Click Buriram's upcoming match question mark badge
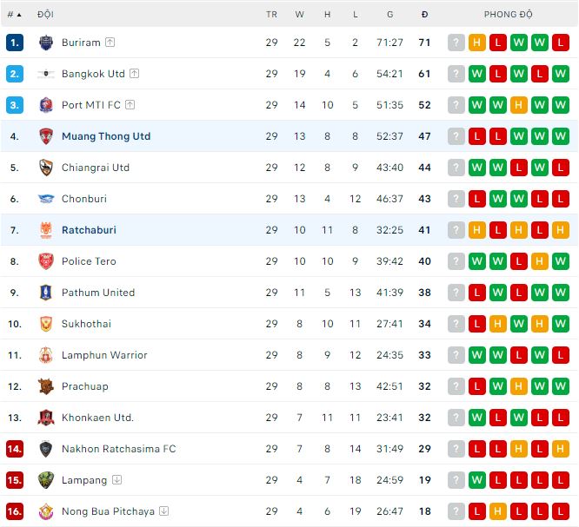 coord(456,43)
